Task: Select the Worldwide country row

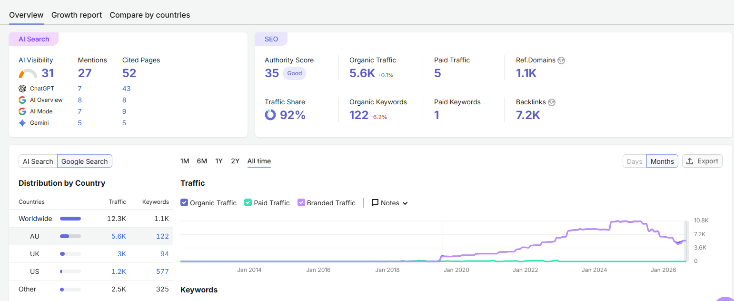Action: (91, 219)
